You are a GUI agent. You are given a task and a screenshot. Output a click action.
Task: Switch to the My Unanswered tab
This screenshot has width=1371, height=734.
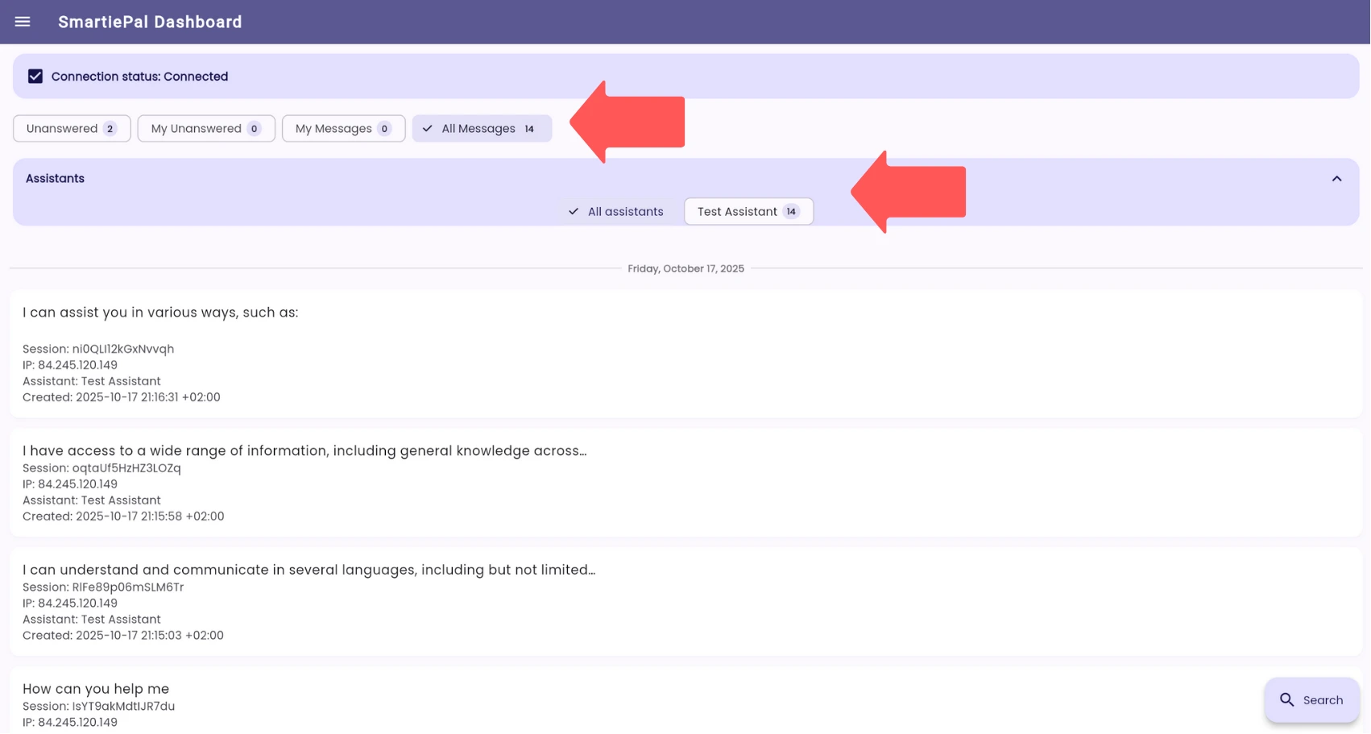click(196, 129)
